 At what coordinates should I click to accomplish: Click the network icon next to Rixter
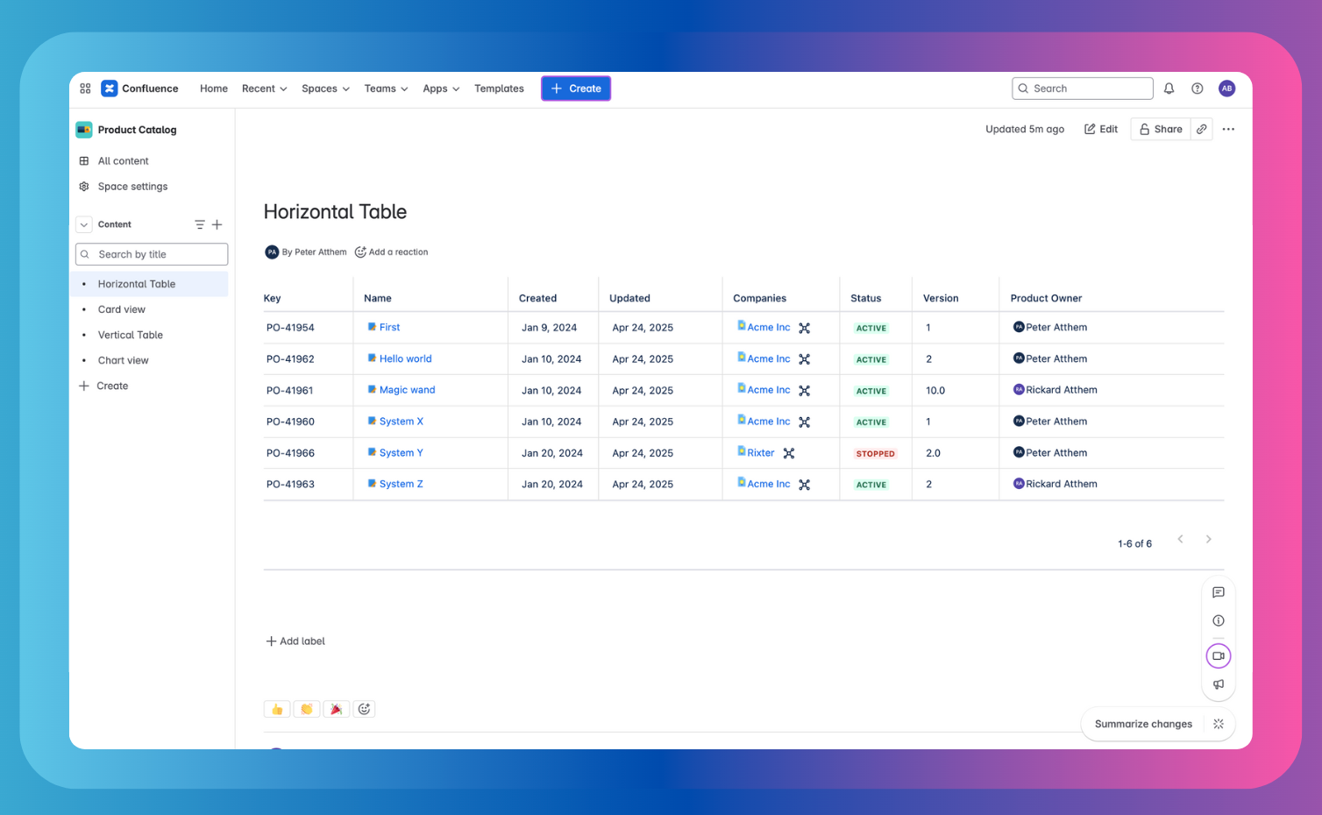789,453
